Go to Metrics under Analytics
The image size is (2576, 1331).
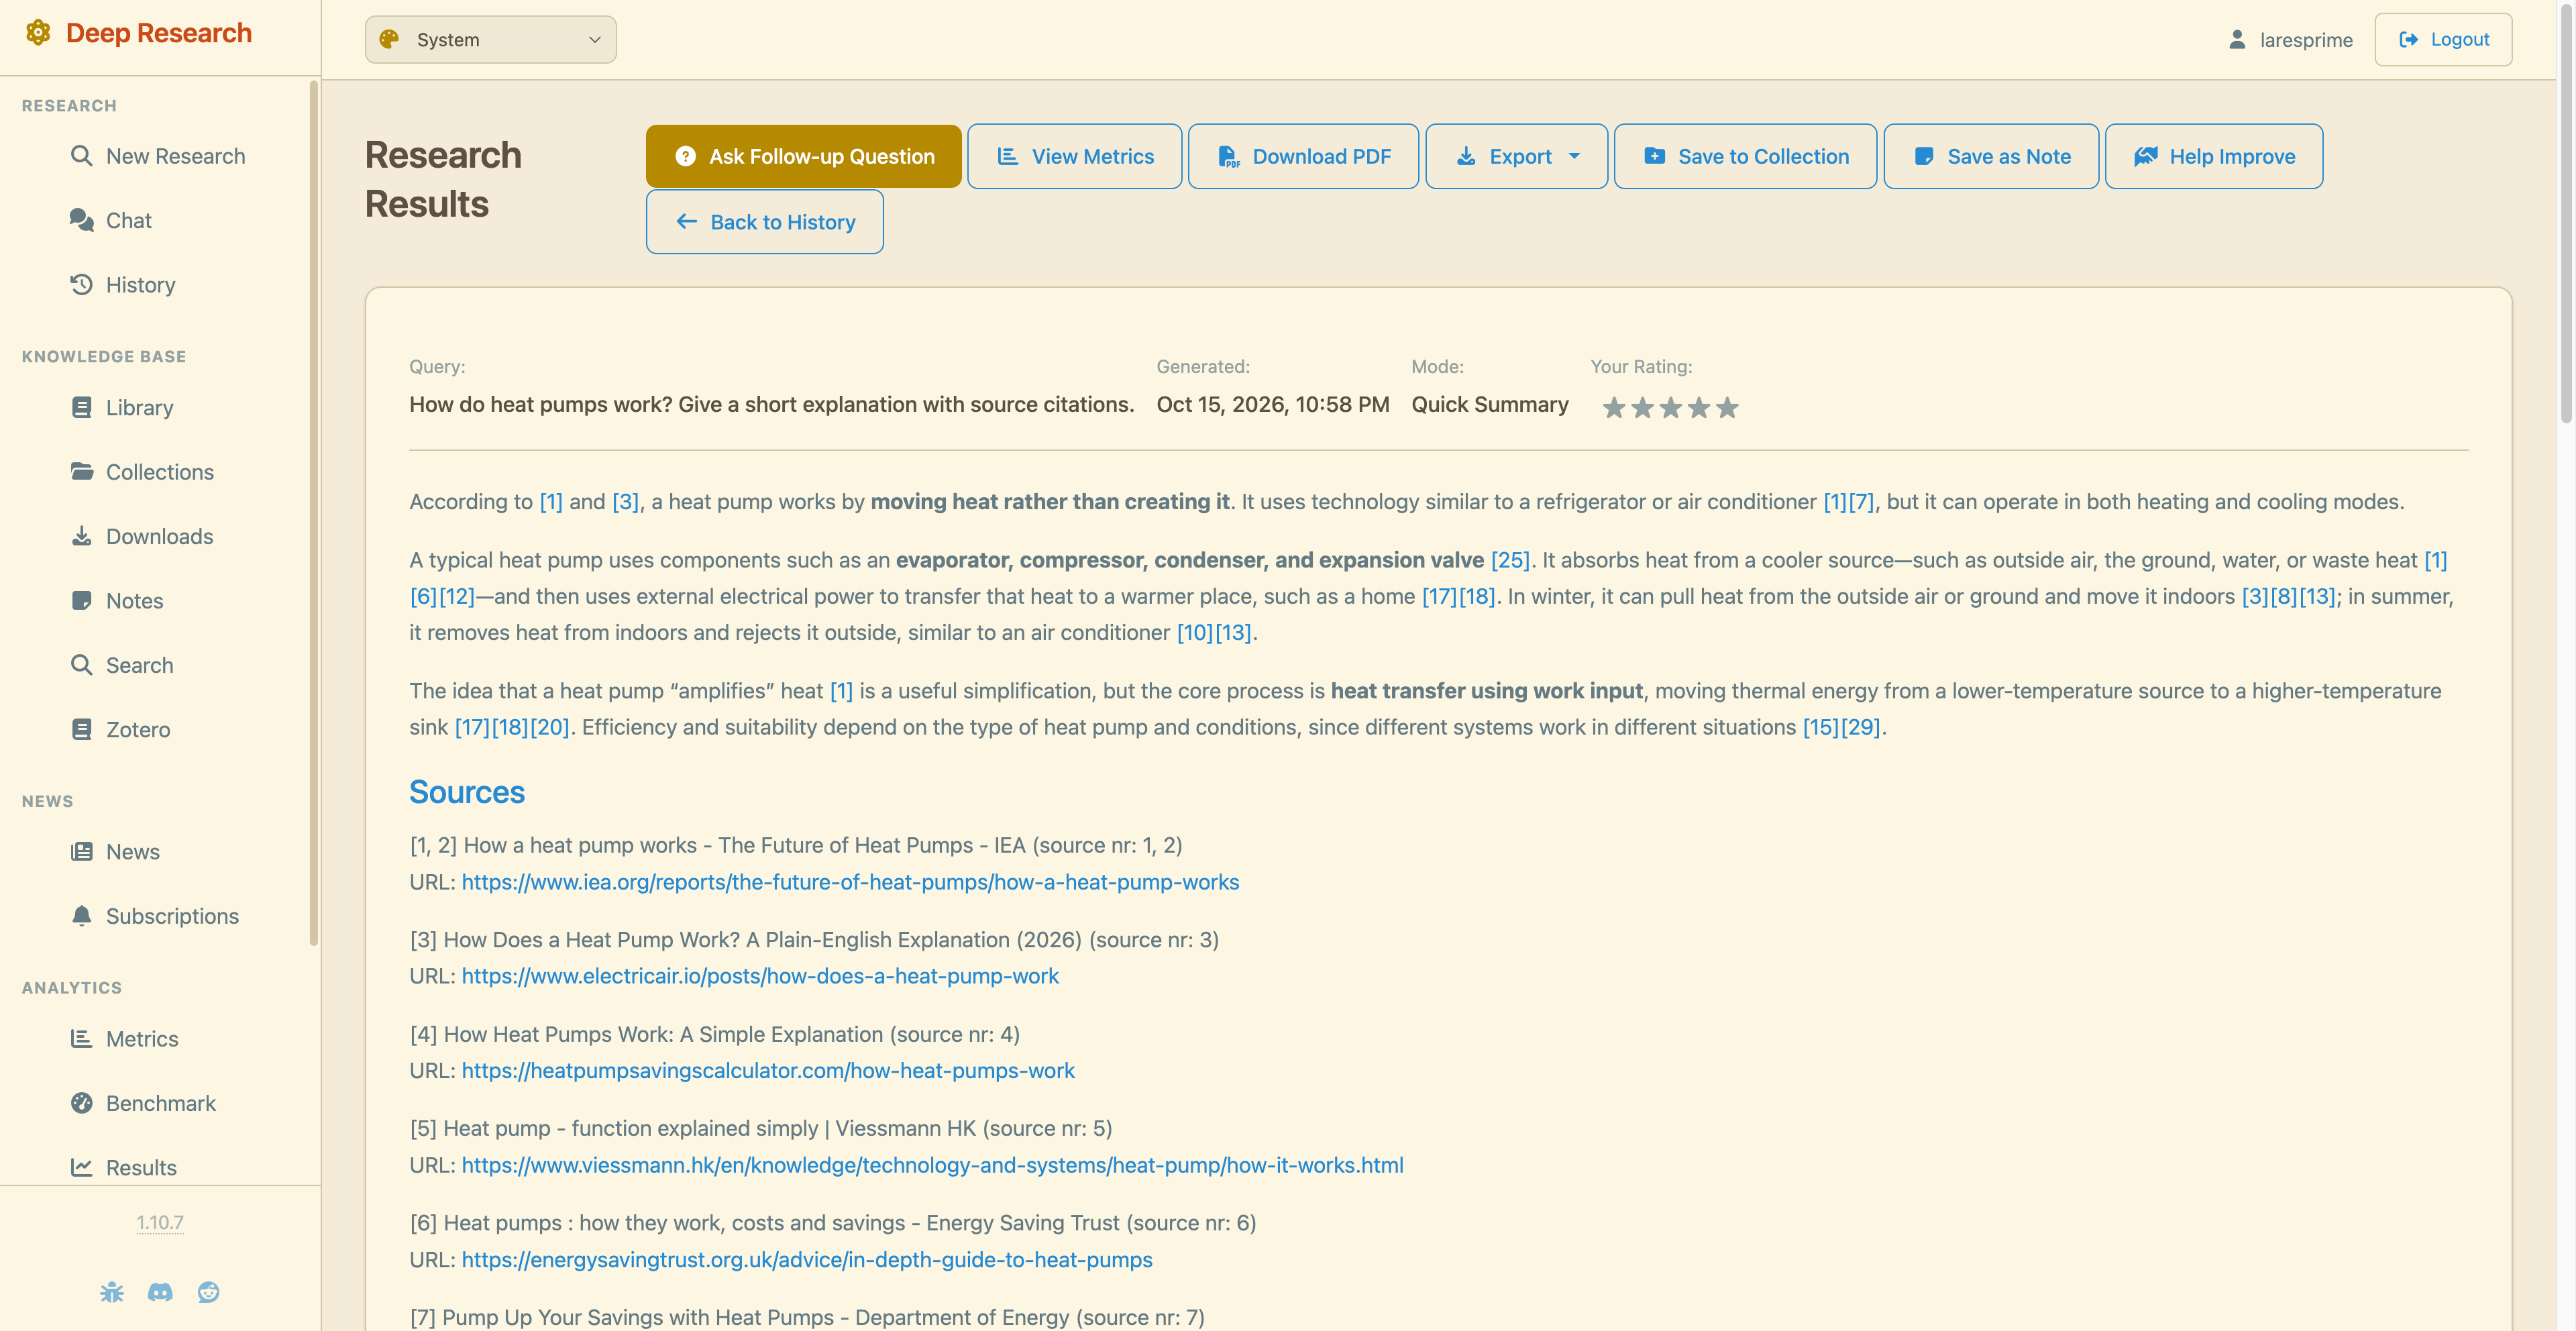(x=142, y=1039)
